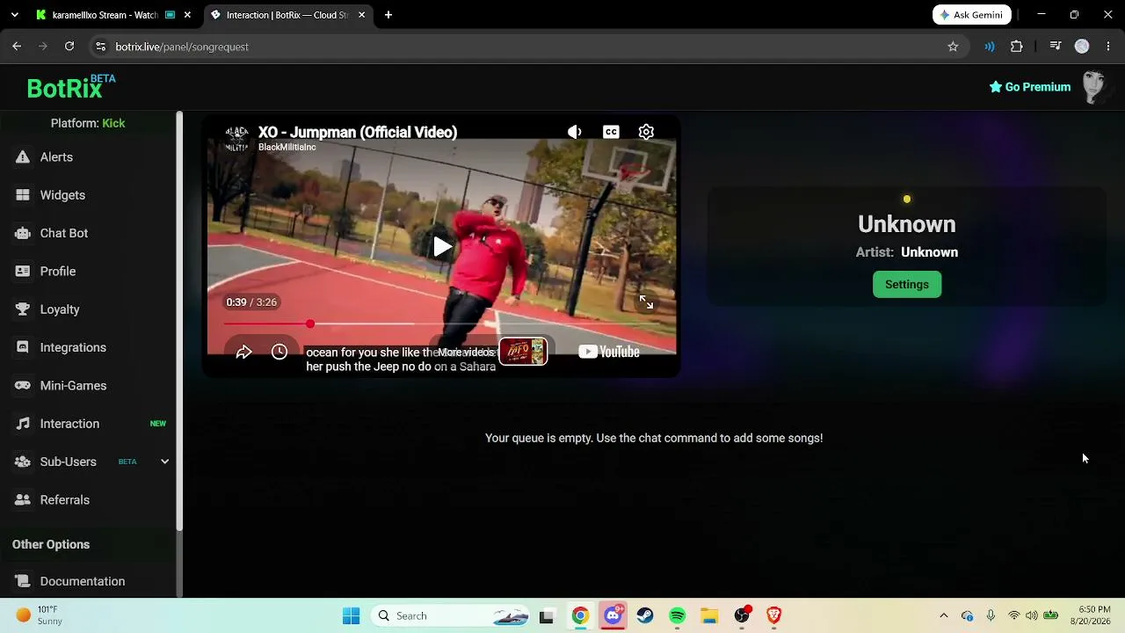Image resolution: width=1125 pixels, height=633 pixels.
Task: Go back to the previous page
Action: 17,47
